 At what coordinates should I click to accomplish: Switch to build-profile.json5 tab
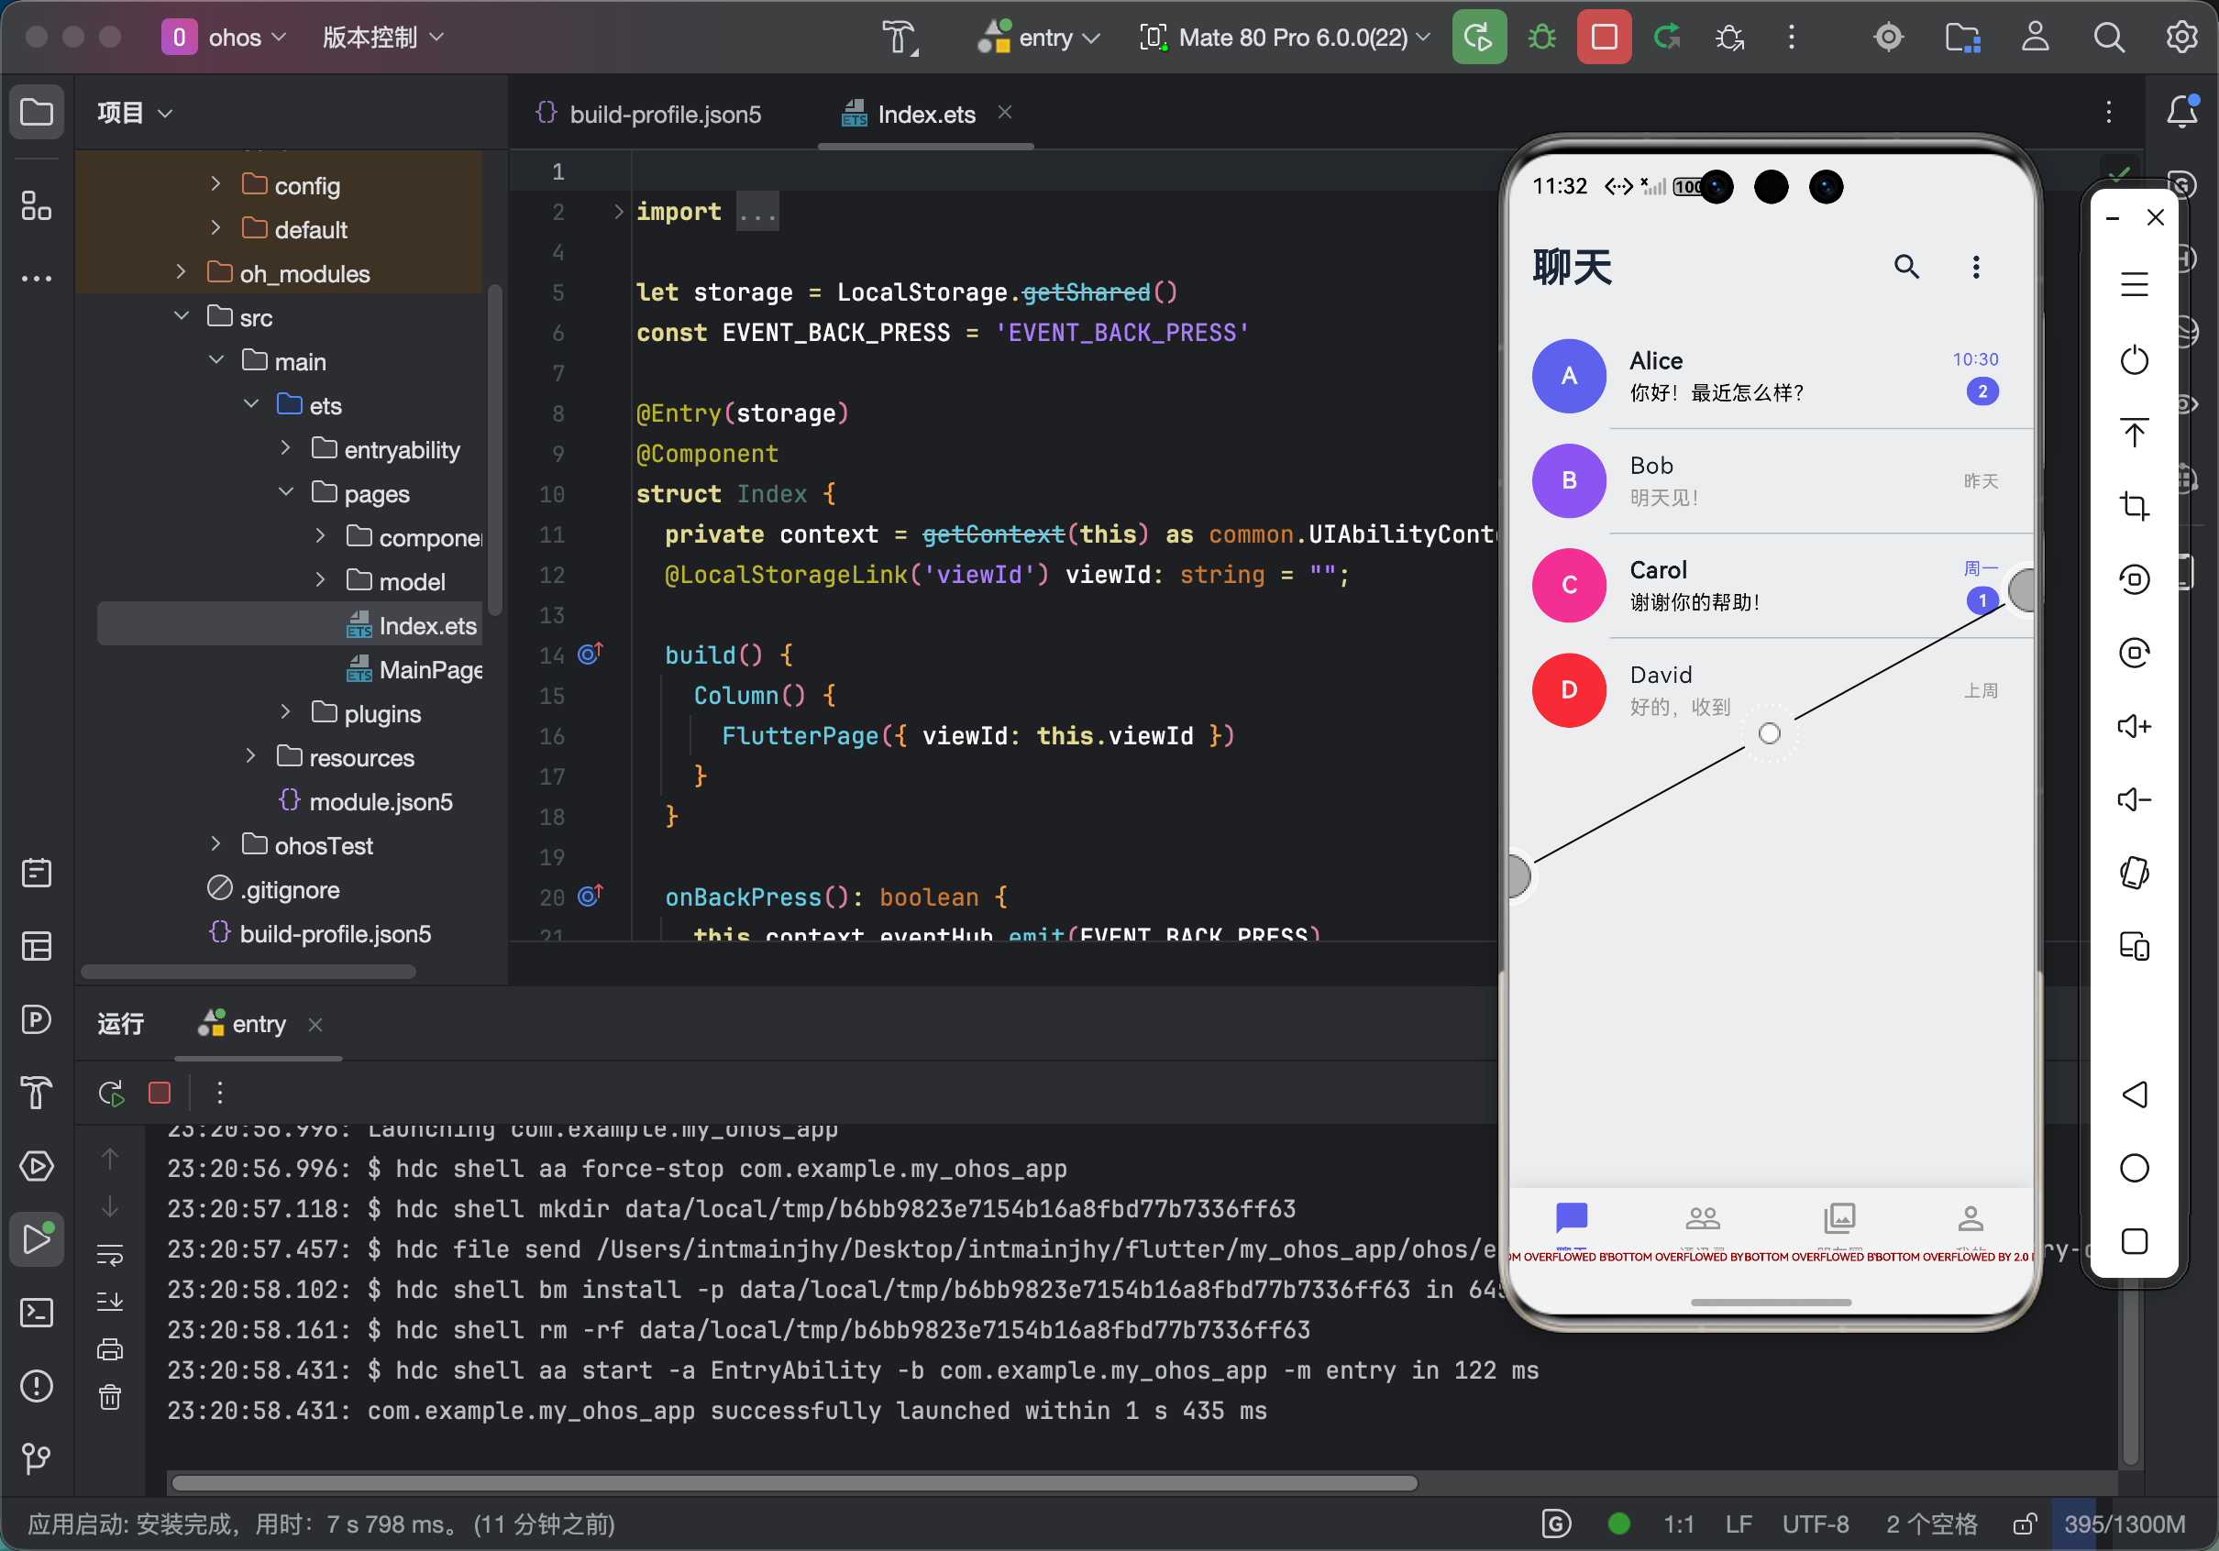coord(664,114)
